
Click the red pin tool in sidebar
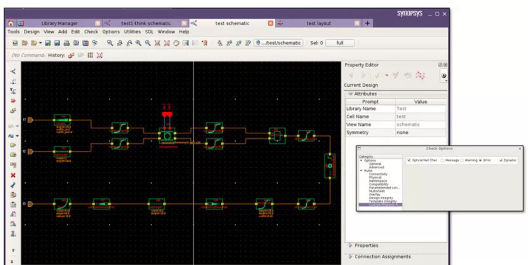[x=13, y=100]
